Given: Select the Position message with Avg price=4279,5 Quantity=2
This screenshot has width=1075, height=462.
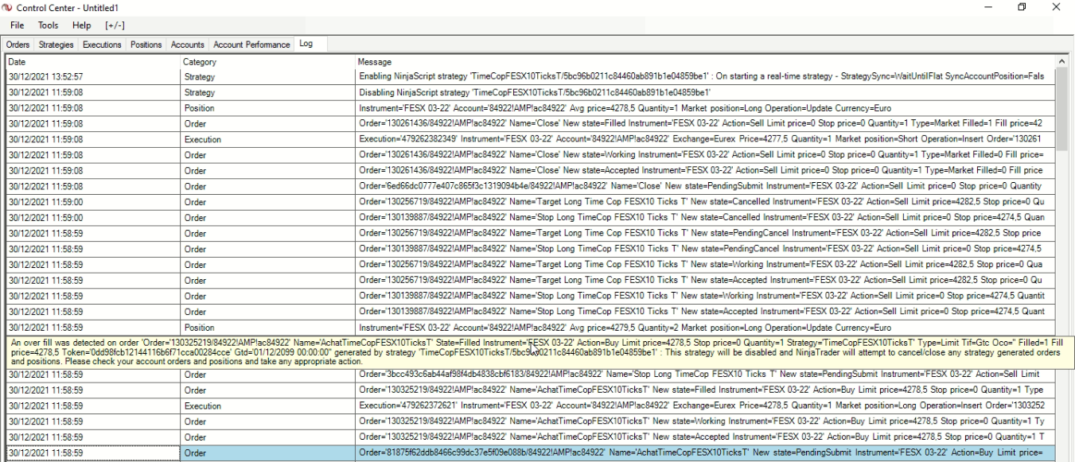Looking at the screenshot, I should 706,327.
